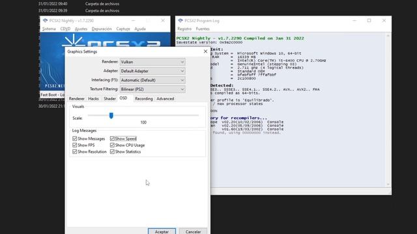The height and width of the screenshot is (234, 417).
Task: Minimize the PCSX2 Program Log window
Action: point(354,20)
